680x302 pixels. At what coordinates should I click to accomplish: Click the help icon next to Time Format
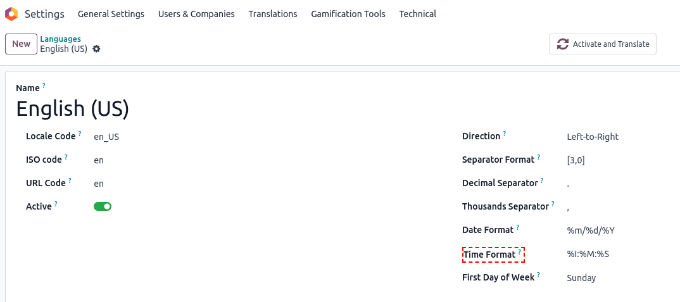coord(520,251)
